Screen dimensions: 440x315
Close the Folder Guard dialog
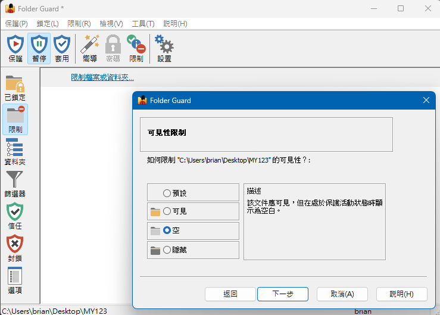426,101
